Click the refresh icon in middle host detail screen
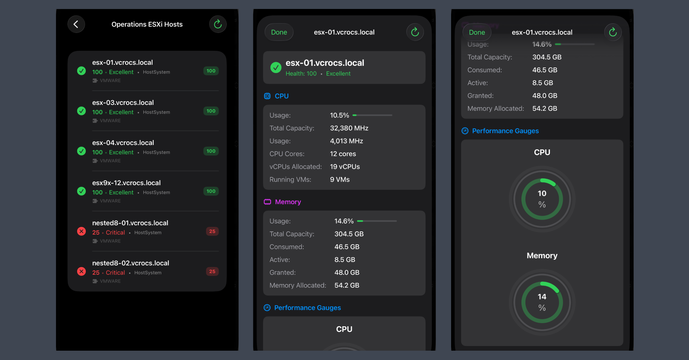This screenshot has height=360, width=689. pyautogui.click(x=415, y=32)
